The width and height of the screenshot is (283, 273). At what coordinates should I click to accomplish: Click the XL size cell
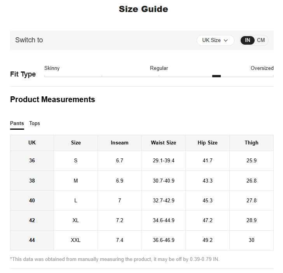[76, 220]
